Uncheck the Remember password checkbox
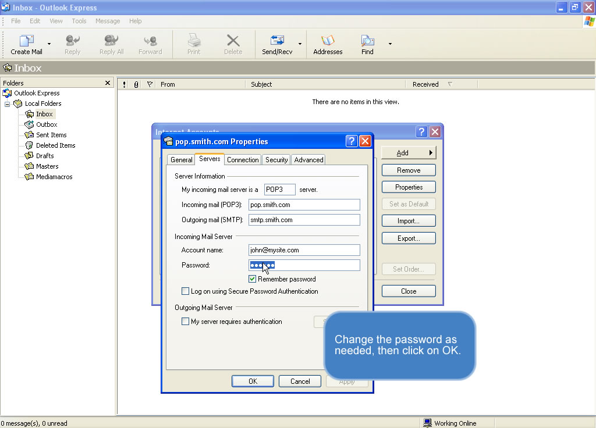 [253, 279]
